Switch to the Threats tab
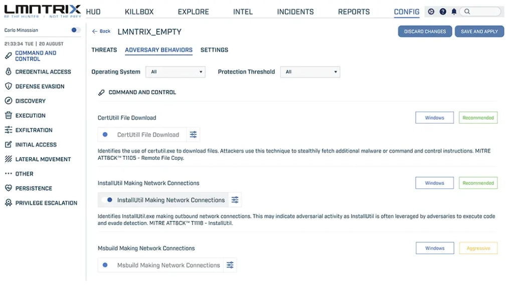The width and height of the screenshot is (508, 286). (x=104, y=50)
